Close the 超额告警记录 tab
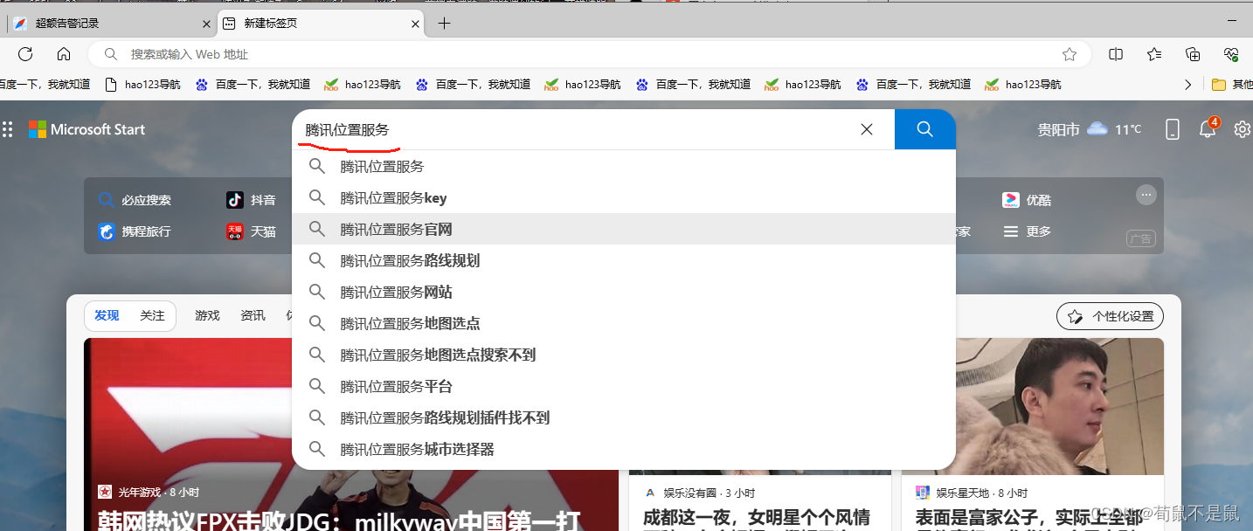Viewport: 1253px width, 531px height. point(207,24)
